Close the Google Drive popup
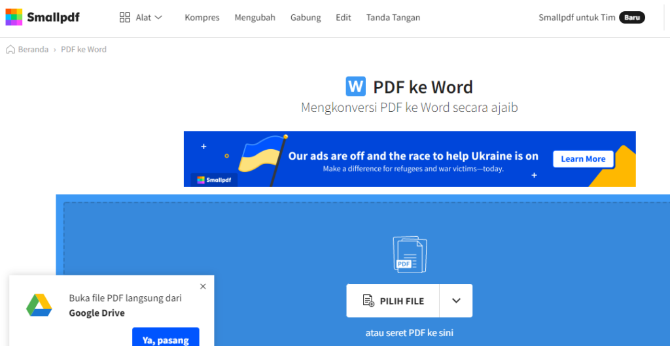The width and height of the screenshot is (670, 346). pyautogui.click(x=203, y=286)
